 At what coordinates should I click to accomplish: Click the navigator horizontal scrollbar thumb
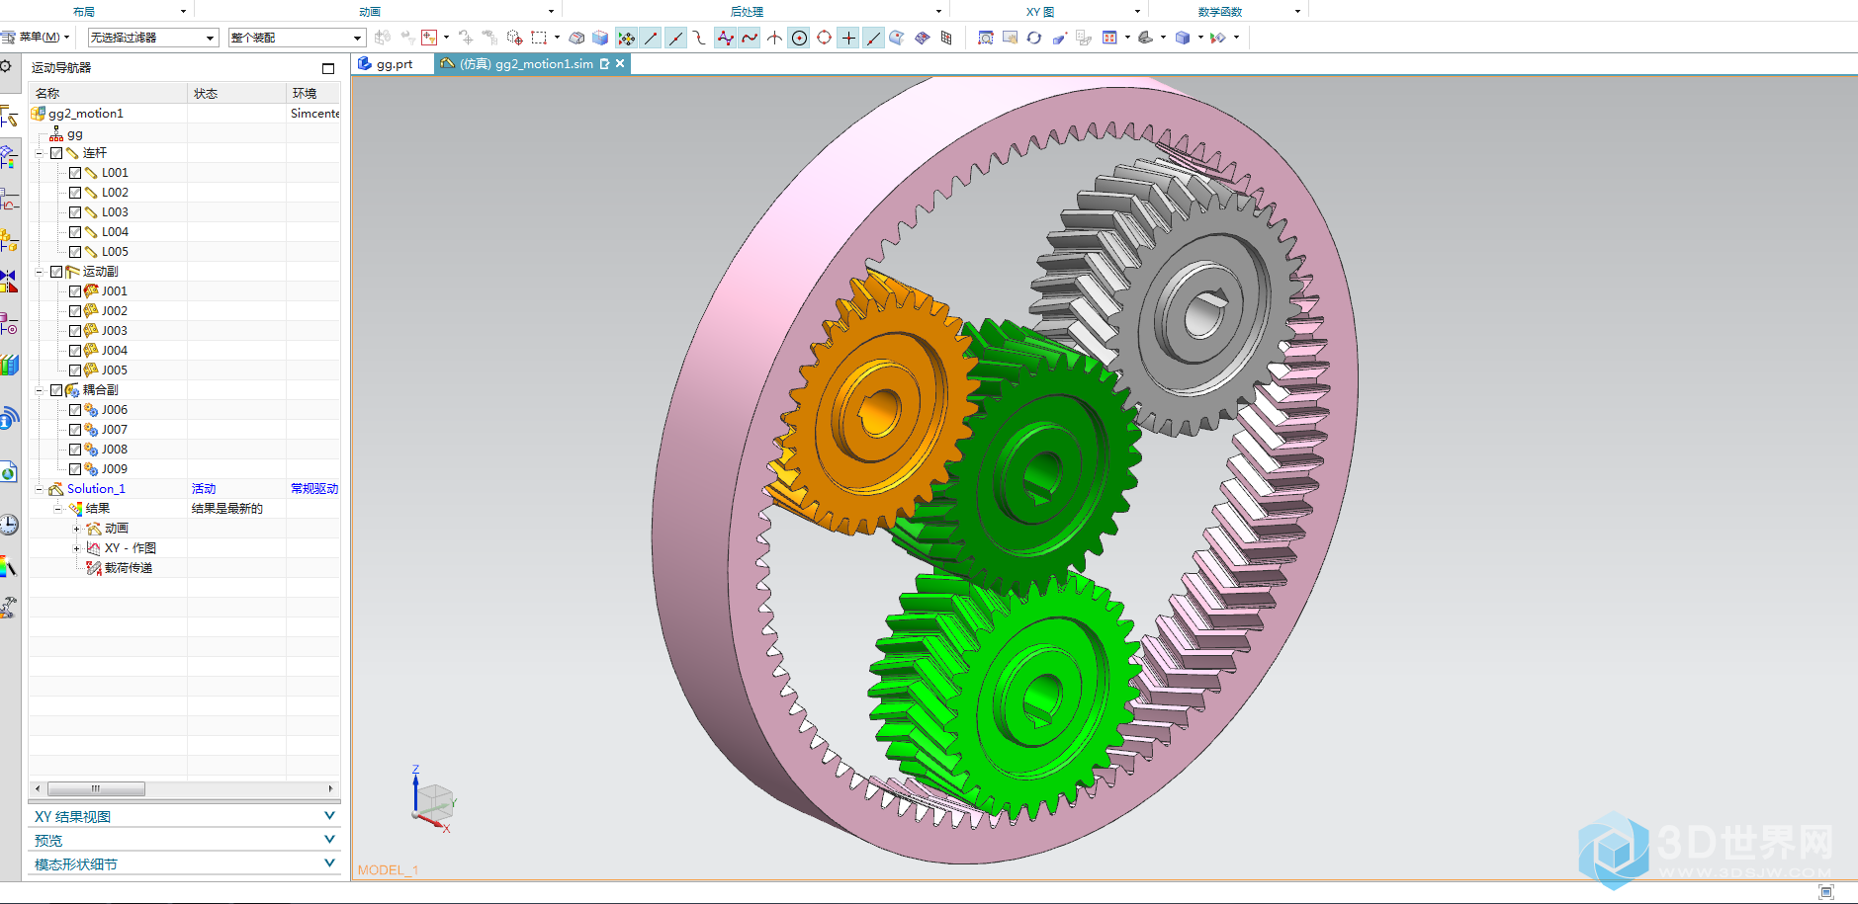pos(96,788)
